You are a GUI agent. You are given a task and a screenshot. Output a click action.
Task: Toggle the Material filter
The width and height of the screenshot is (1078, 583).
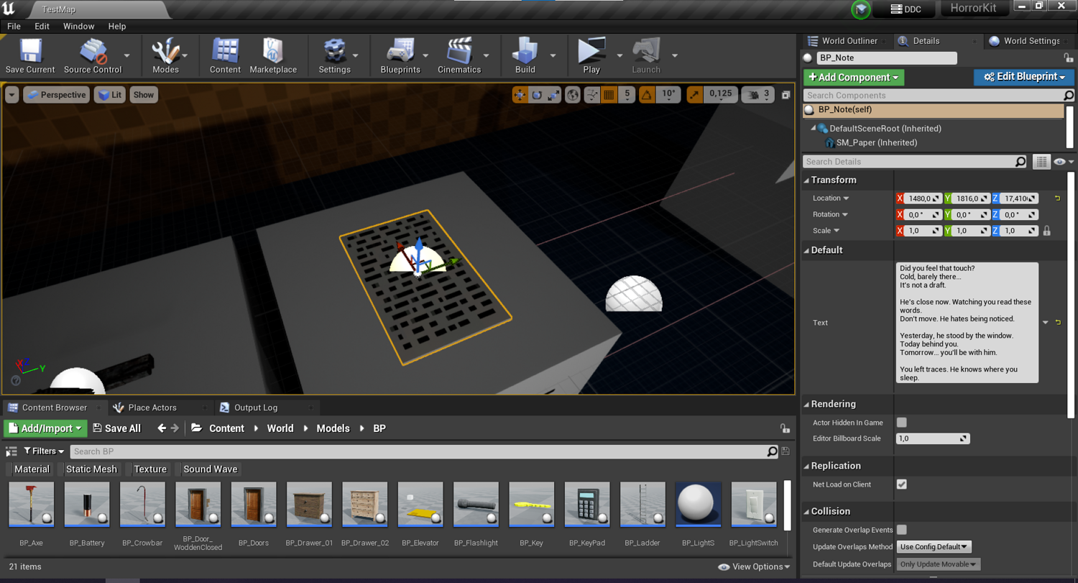tap(32, 469)
